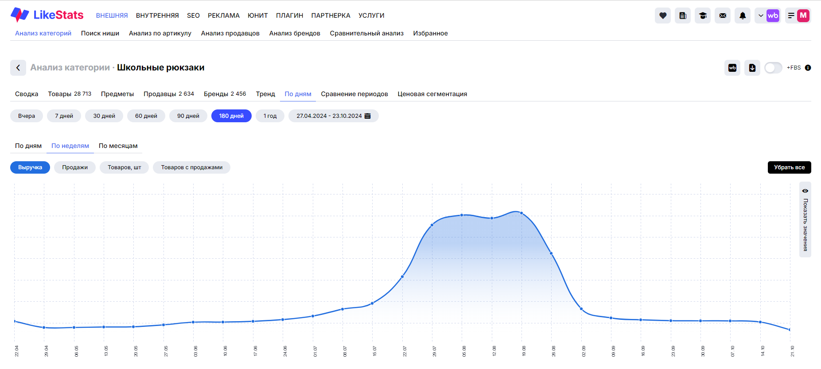Switch to Товары 28 713 tab
This screenshot has height=369, width=821.
click(x=70, y=94)
